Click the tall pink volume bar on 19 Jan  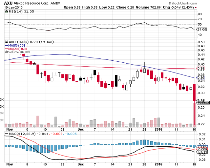pyautogui.click(x=194, y=115)
